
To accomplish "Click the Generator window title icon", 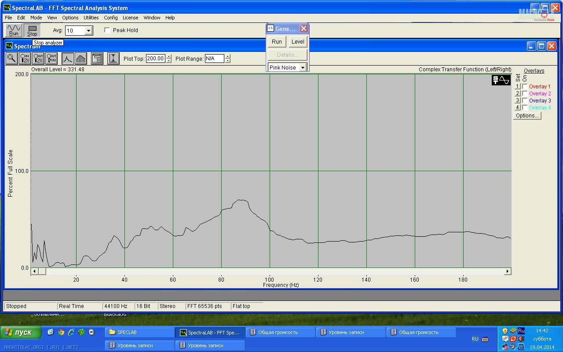I will click(x=271, y=29).
